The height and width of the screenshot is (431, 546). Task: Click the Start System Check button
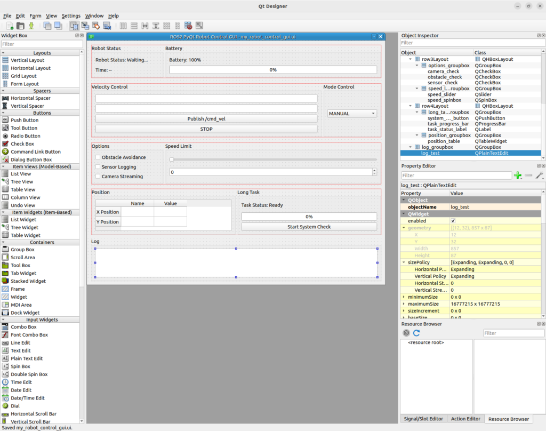[x=309, y=227]
